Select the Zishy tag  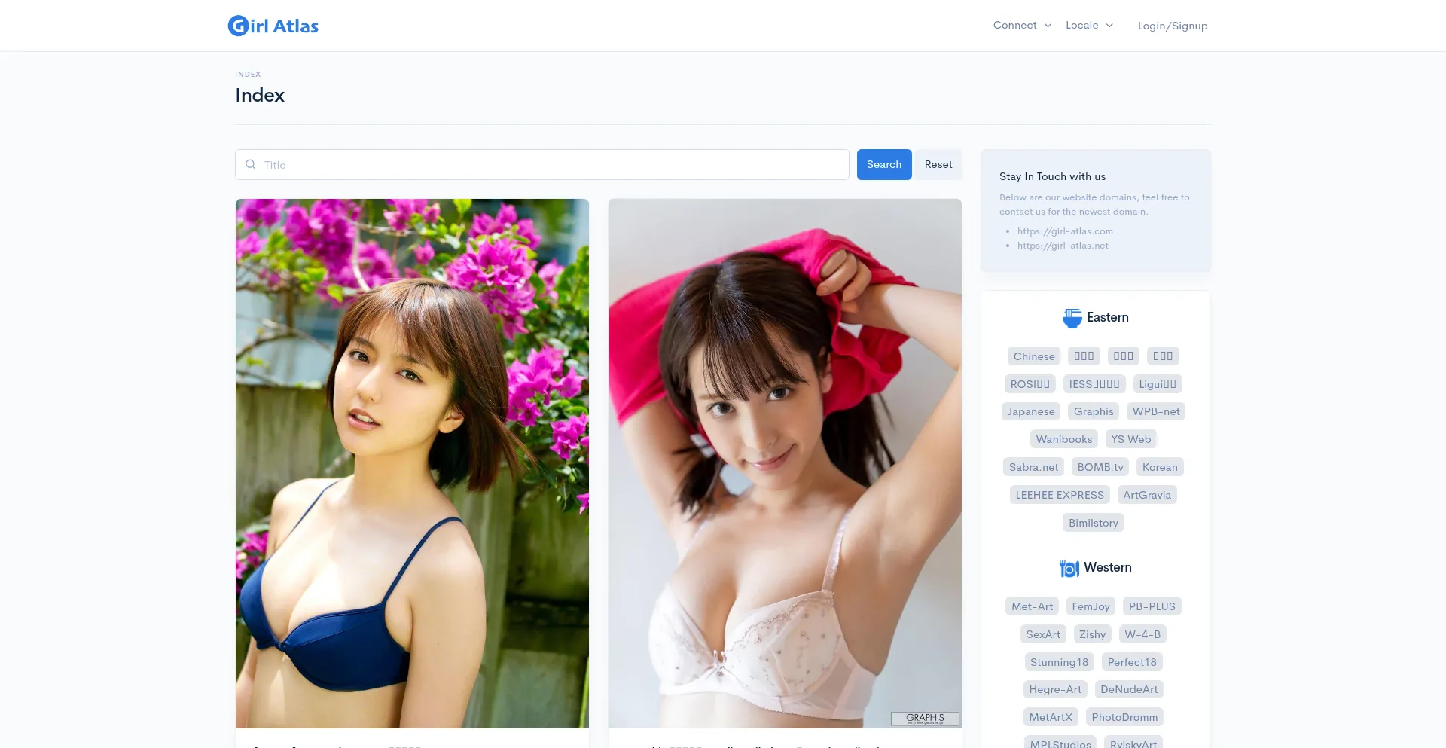(1093, 634)
